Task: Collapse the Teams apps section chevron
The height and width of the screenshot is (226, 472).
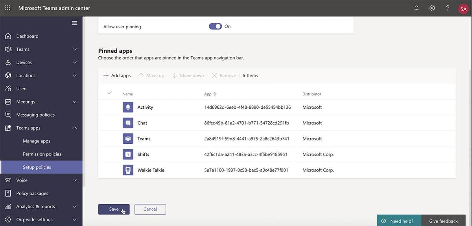Action: 75,128
